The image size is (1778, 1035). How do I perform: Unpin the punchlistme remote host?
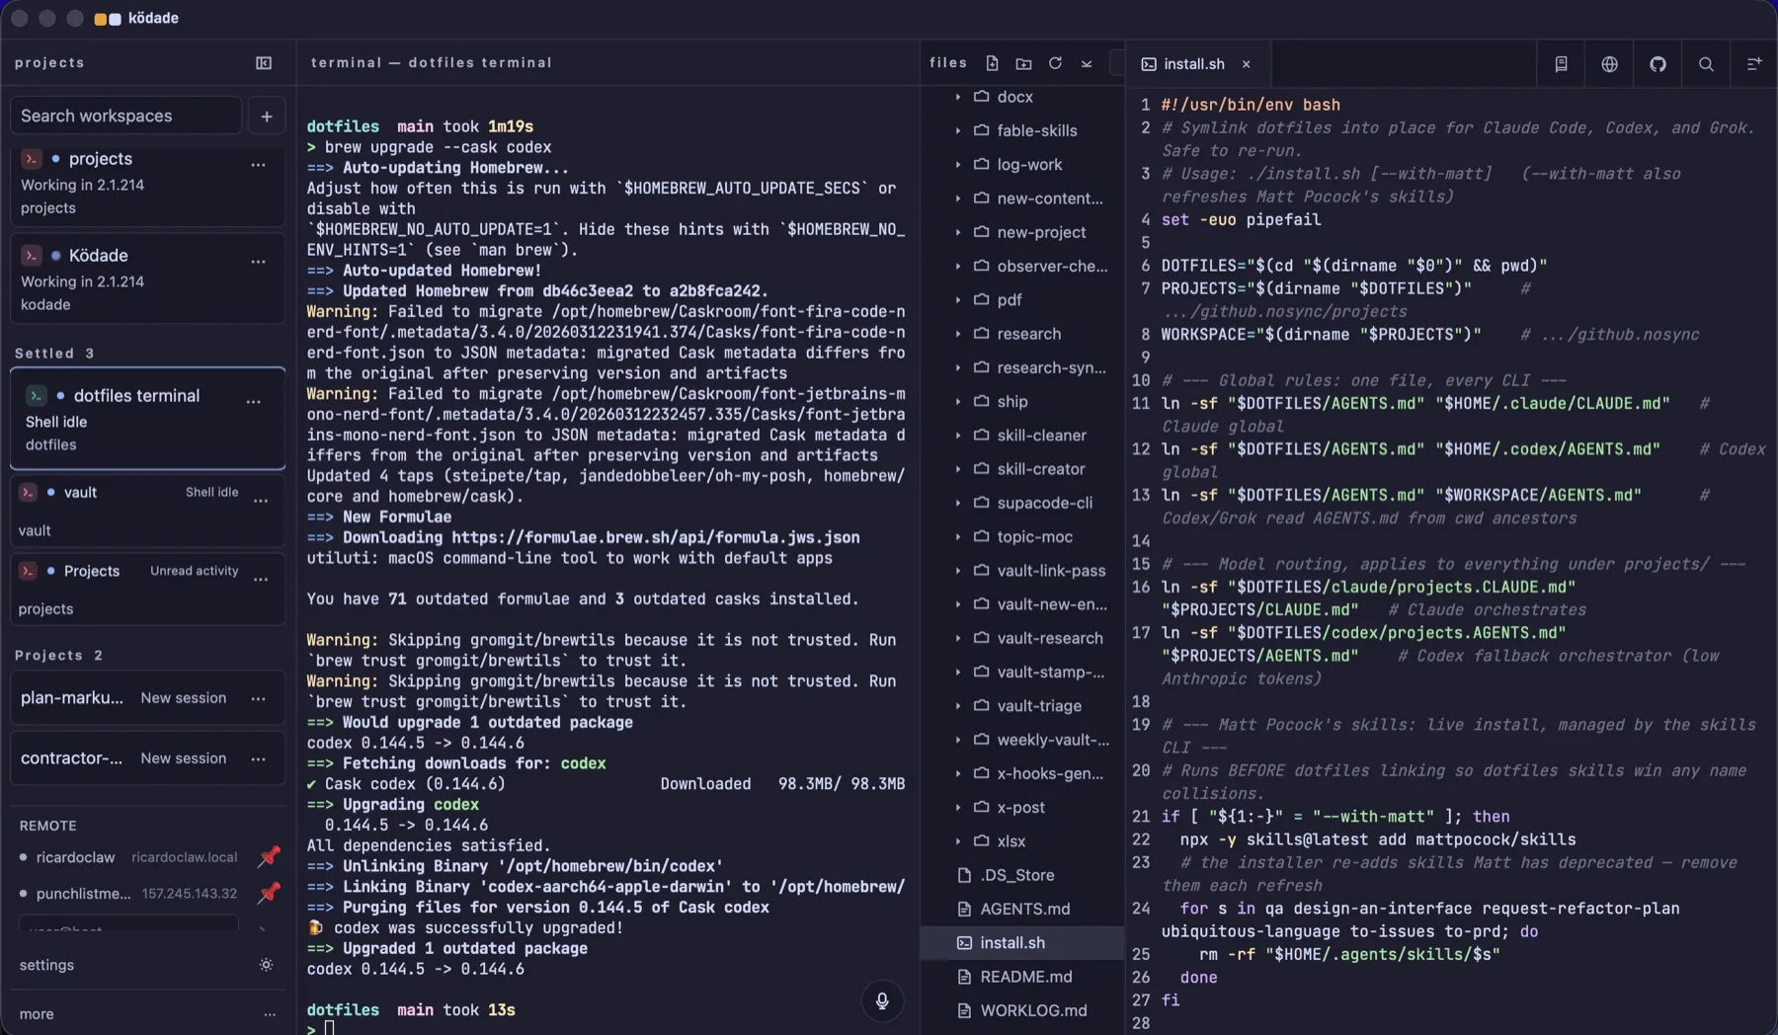pos(269,893)
